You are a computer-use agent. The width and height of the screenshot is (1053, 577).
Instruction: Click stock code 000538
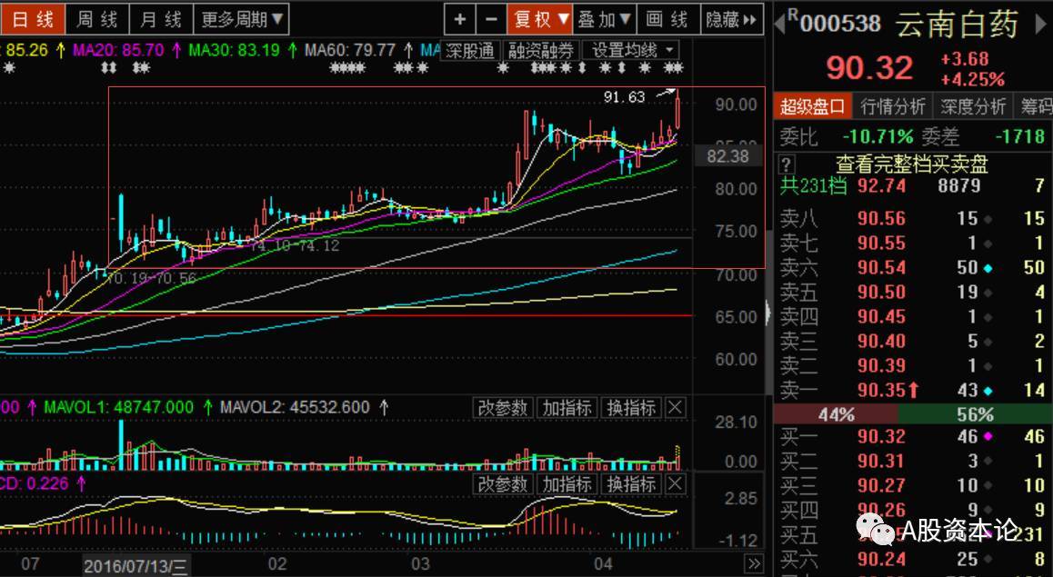(839, 25)
